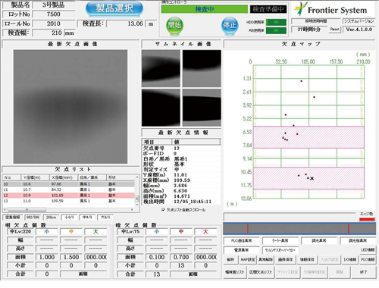Select the top-left defect thumbnail image
The image size is (379, 288).
[x=161, y=68]
